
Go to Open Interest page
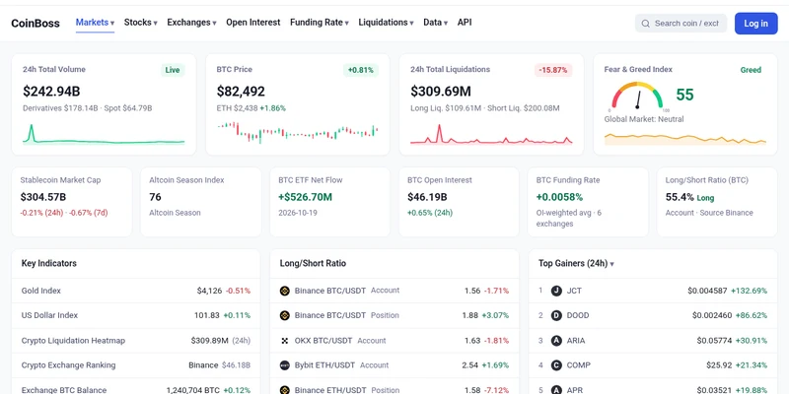pos(253,23)
